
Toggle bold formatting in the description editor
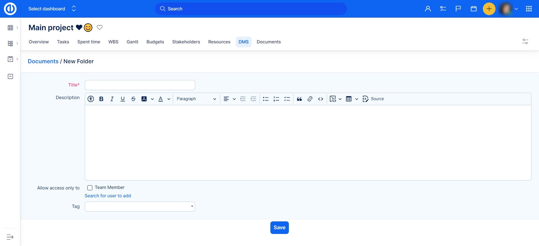coord(101,99)
